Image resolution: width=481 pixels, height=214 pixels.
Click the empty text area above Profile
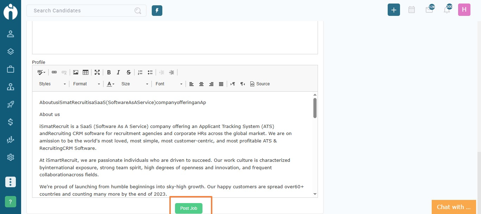click(x=175, y=37)
